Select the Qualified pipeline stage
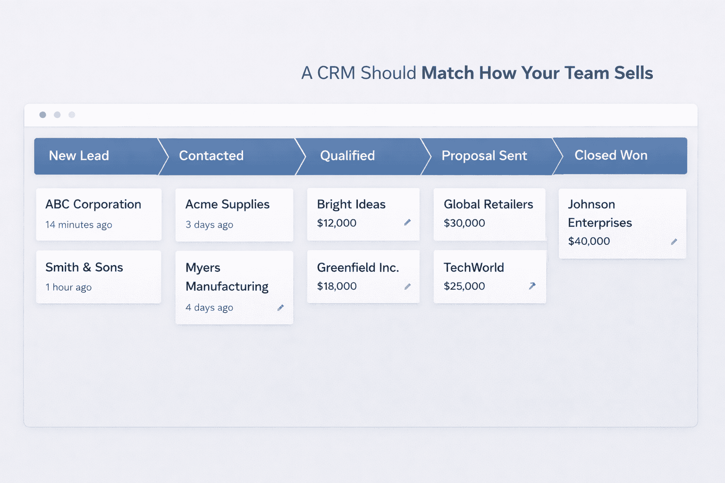Image resolution: width=725 pixels, height=483 pixels. pos(347,156)
